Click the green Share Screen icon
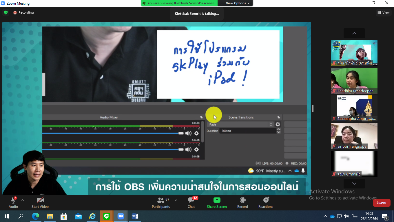 tap(217, 200)
